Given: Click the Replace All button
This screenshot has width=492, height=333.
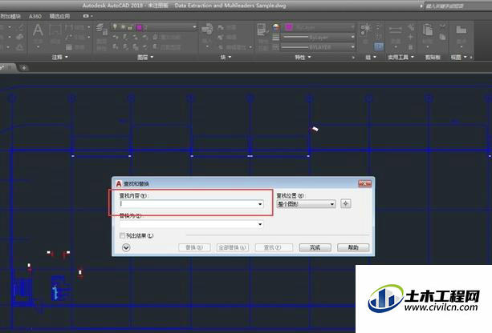Looking at the screenshot, I should 233,247.
